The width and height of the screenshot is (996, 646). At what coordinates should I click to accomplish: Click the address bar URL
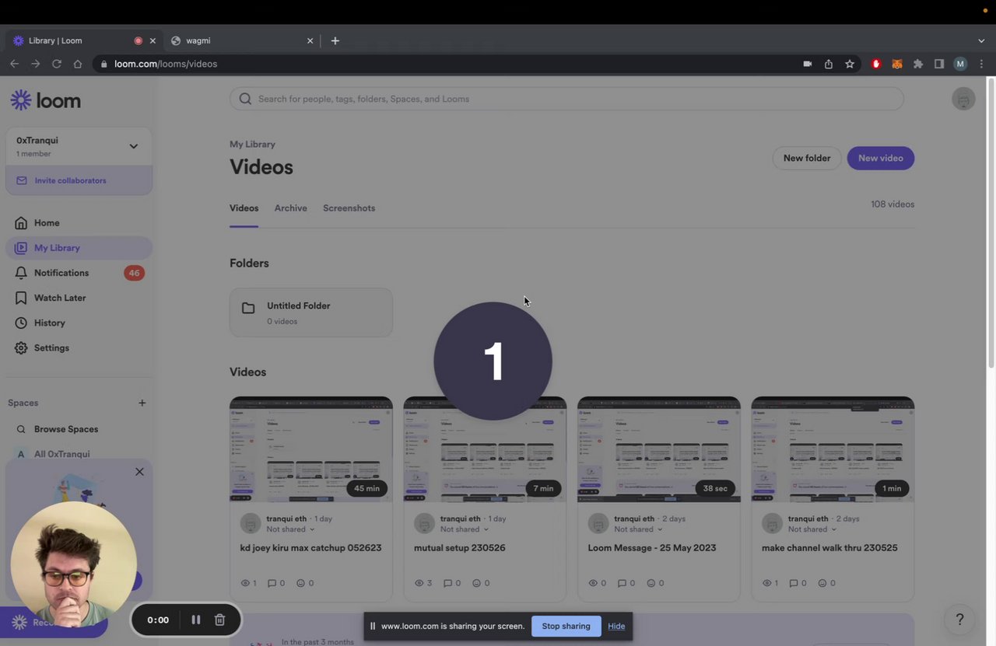pyautogui.click(x=166, y=64)
